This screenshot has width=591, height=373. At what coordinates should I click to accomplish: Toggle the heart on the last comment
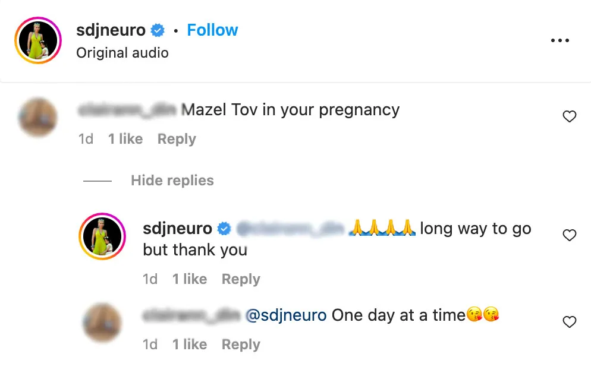pos(569,321)
